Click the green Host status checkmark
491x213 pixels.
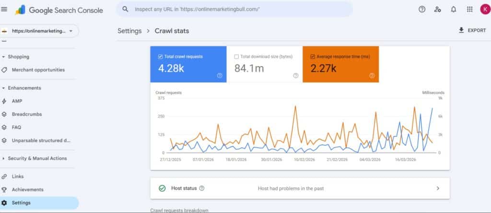[162, 188]
